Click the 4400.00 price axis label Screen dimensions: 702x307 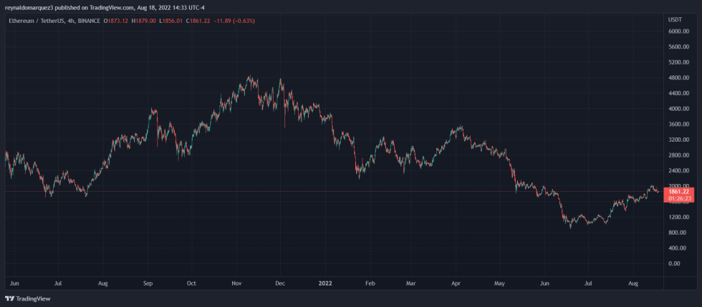[679, 93]
